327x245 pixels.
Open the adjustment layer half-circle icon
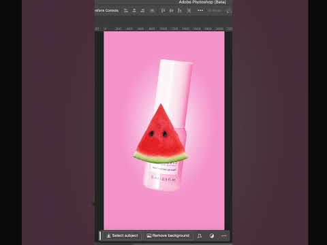[x=212, y=236]
